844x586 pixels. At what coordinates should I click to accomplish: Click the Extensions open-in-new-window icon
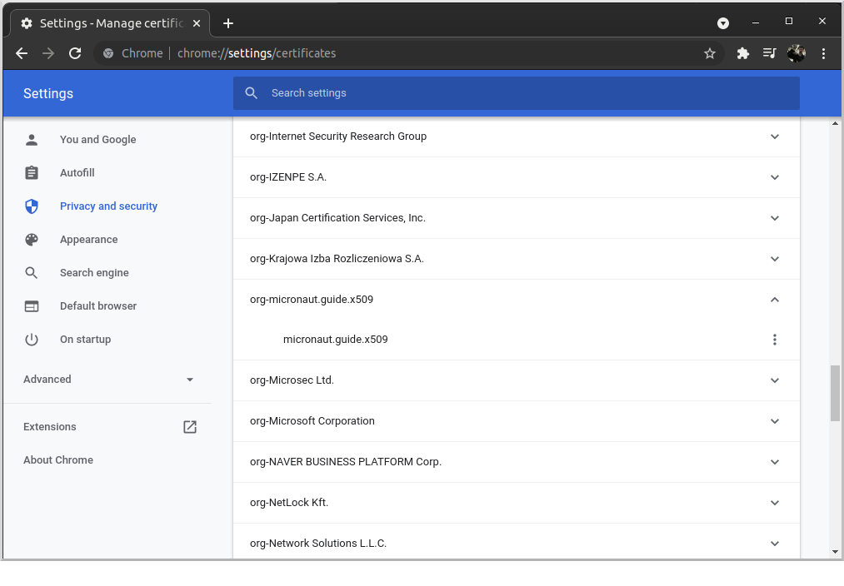tap(190, 427)
